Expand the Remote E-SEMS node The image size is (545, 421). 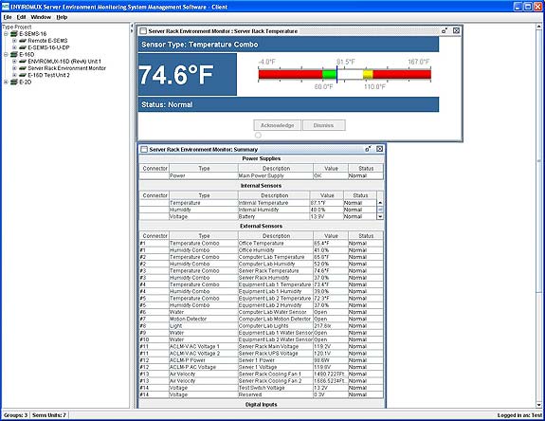[14, 41]
